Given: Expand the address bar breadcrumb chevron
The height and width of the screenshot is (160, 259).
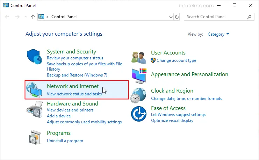Looking at the screenshot, I should (x=47, y=17).
